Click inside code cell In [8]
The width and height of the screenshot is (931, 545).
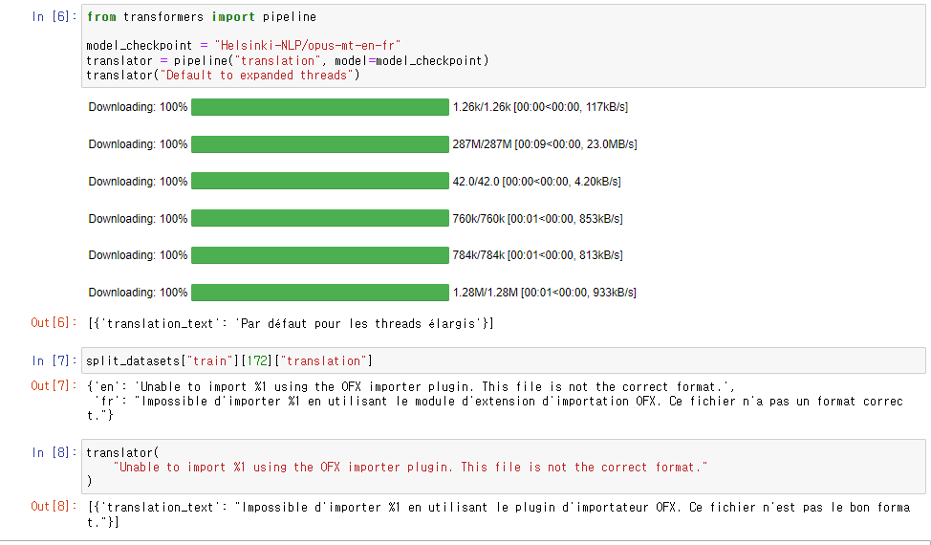pos(504,467)
